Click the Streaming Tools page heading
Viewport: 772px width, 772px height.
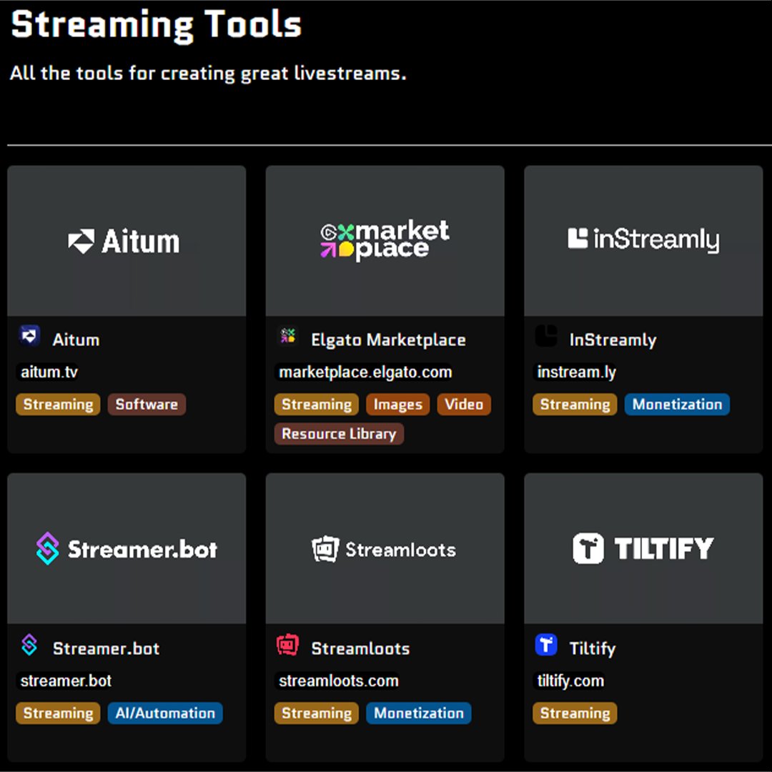point(157,24)
